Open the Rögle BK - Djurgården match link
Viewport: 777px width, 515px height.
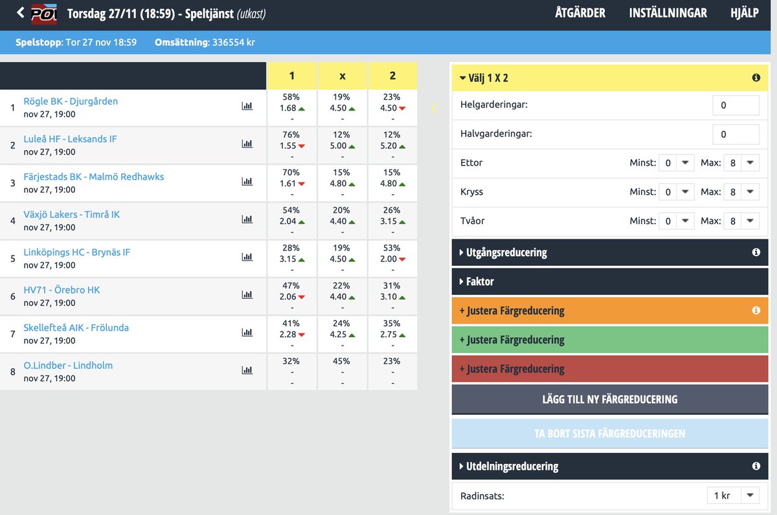(x=71, y=102)
